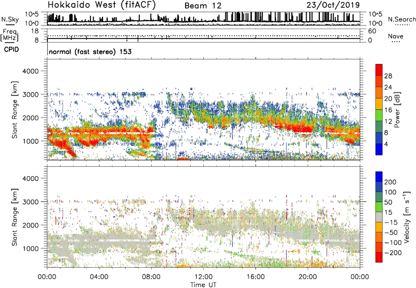Click the "28" power colorbar label

pyautogui.click(x=388, y=76)
